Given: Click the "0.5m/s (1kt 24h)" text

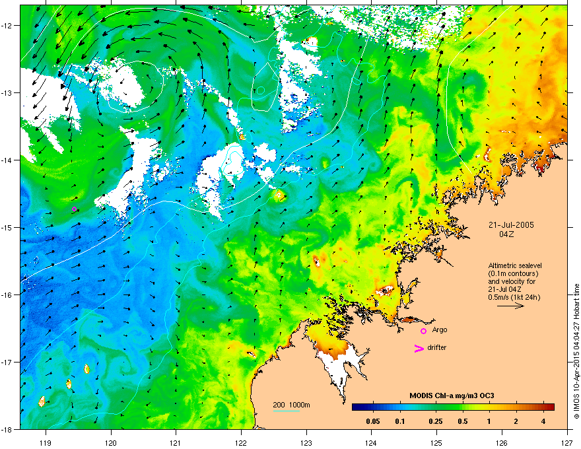Looking at the screenshot, I should pos(514,297).
